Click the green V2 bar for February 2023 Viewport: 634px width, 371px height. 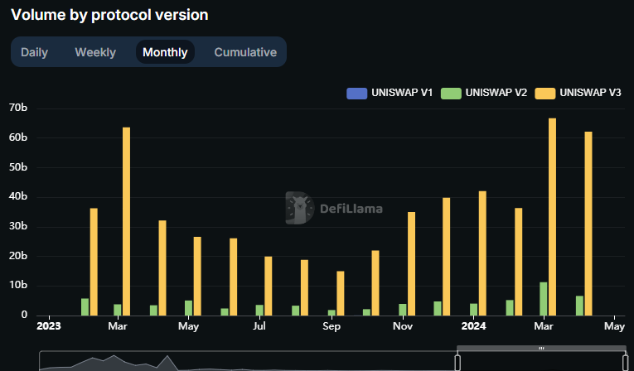[x=85, y=306]
